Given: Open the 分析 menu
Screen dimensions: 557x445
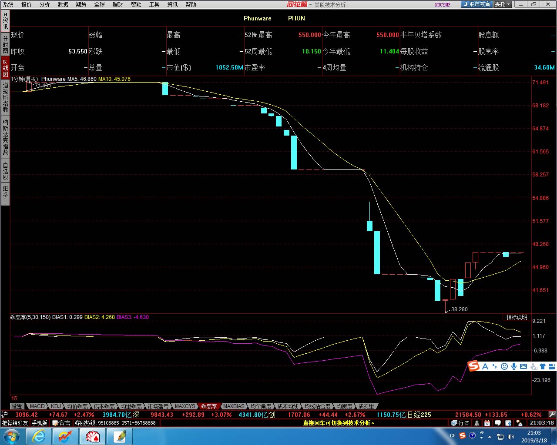Looking at the screenshot, I should (x=45, y=4).
